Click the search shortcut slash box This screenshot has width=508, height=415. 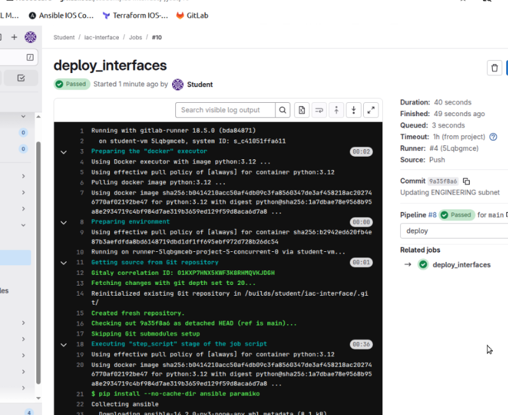[30, 57]
